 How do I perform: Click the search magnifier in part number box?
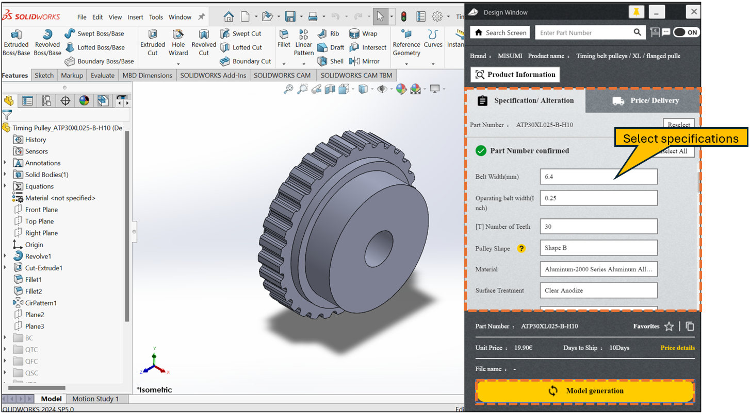[x=638, y=32]
